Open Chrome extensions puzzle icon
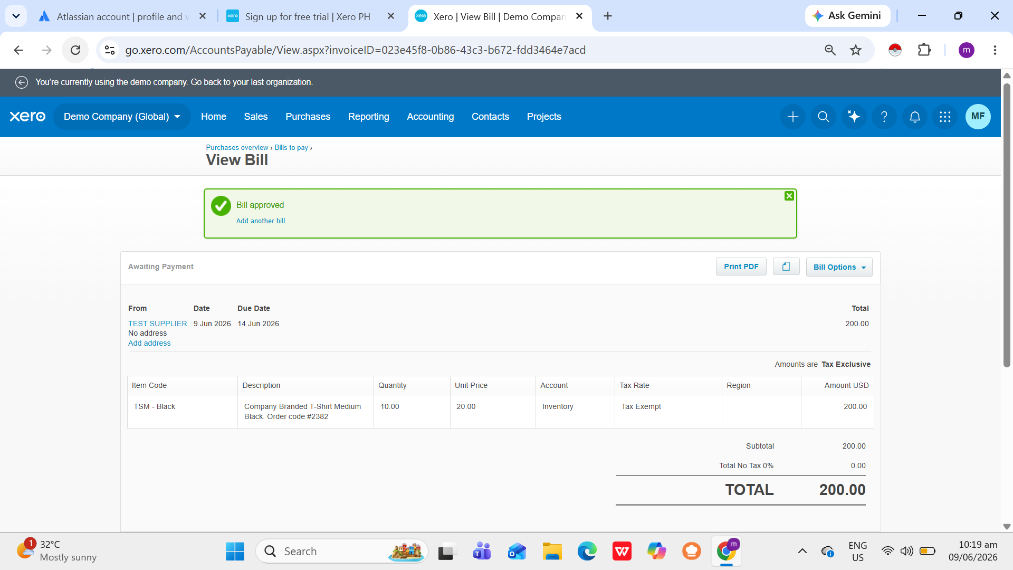Image resolution: width=1013 pixels, height=570 pixels. pos(924,50)
